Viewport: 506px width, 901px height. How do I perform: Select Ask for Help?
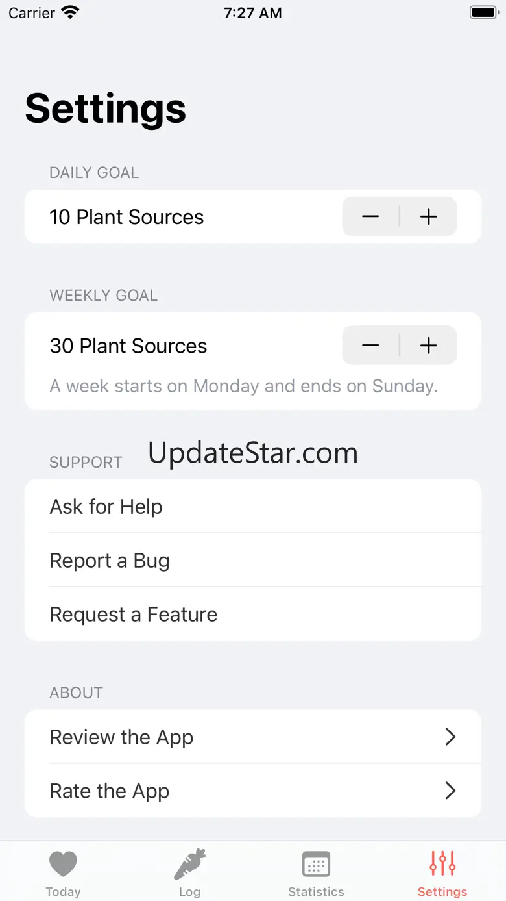pyautogui.click(x=106, y=507)
